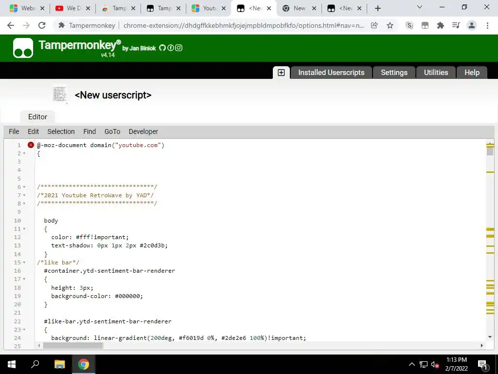Show hidden tray icons chevron
Screen dimensions: 498x374
(x=411, y=364)
